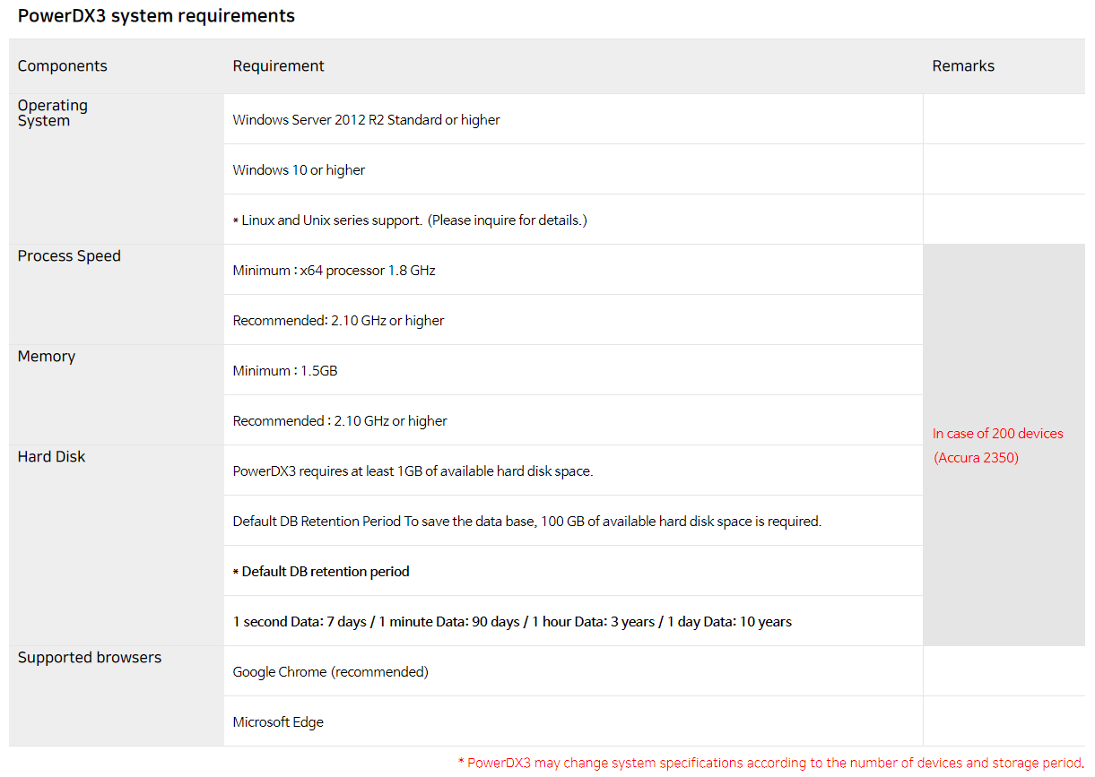The height and width of the screenshot is (777, 1095).
Task: Select the Linux and Unix support note
Action: (x=410, y=220)
